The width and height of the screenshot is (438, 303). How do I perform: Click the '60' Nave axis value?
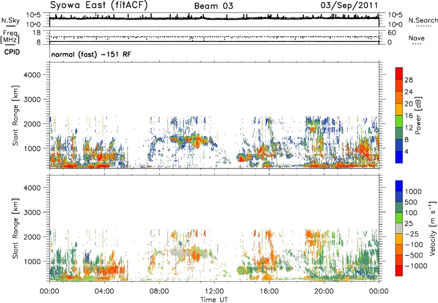coord(391,33)
